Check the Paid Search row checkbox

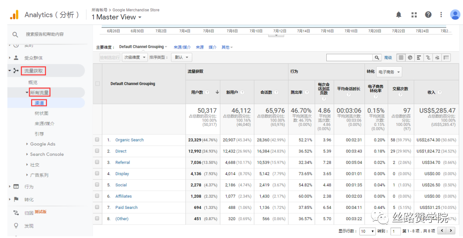[x=97, y=207]
